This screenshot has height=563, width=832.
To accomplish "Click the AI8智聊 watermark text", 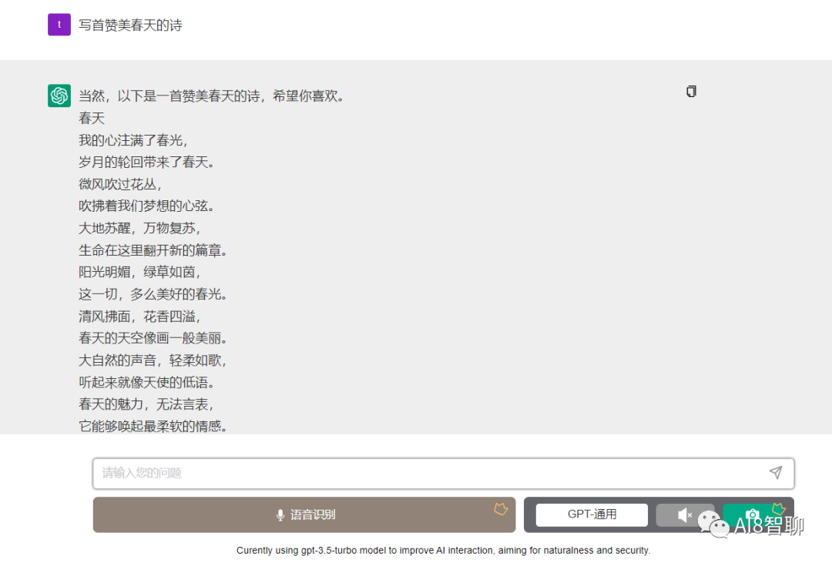I will [x=770, y=526].
